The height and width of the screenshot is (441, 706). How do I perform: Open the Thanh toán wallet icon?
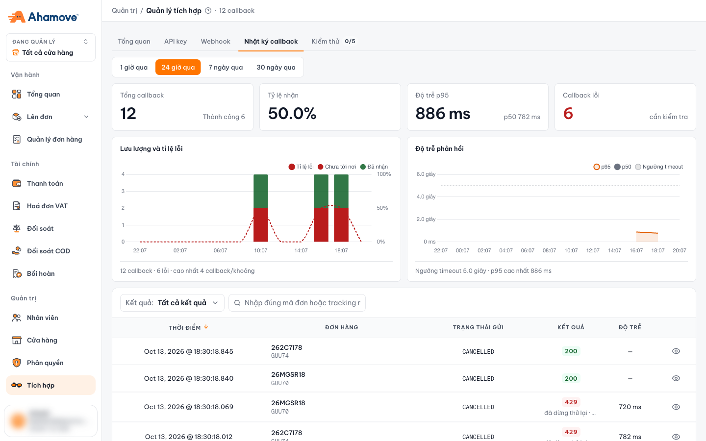[17, 183]
